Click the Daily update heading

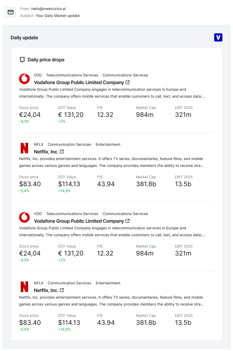point(24,38)
